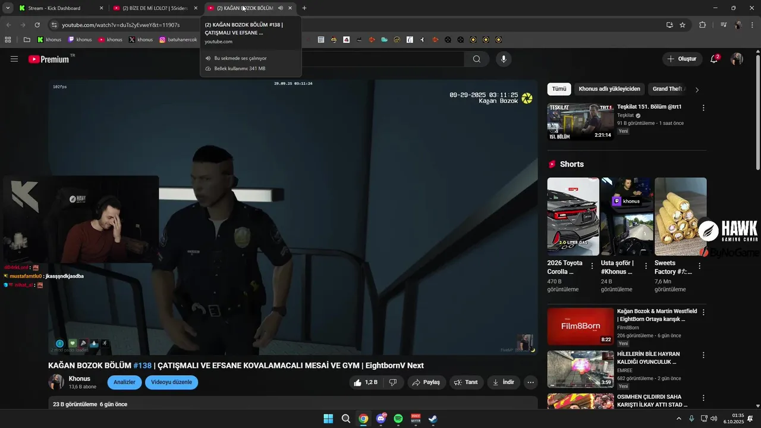Dislike the video
Screen dimensions: 761x428
393,382
